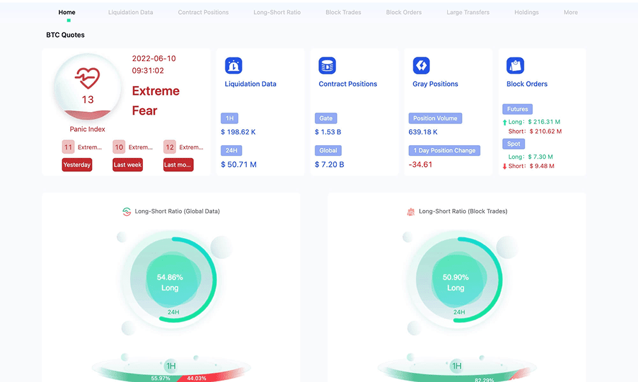
Task: Click the Spot tag in Block Orders
Action: click(514, 144)
